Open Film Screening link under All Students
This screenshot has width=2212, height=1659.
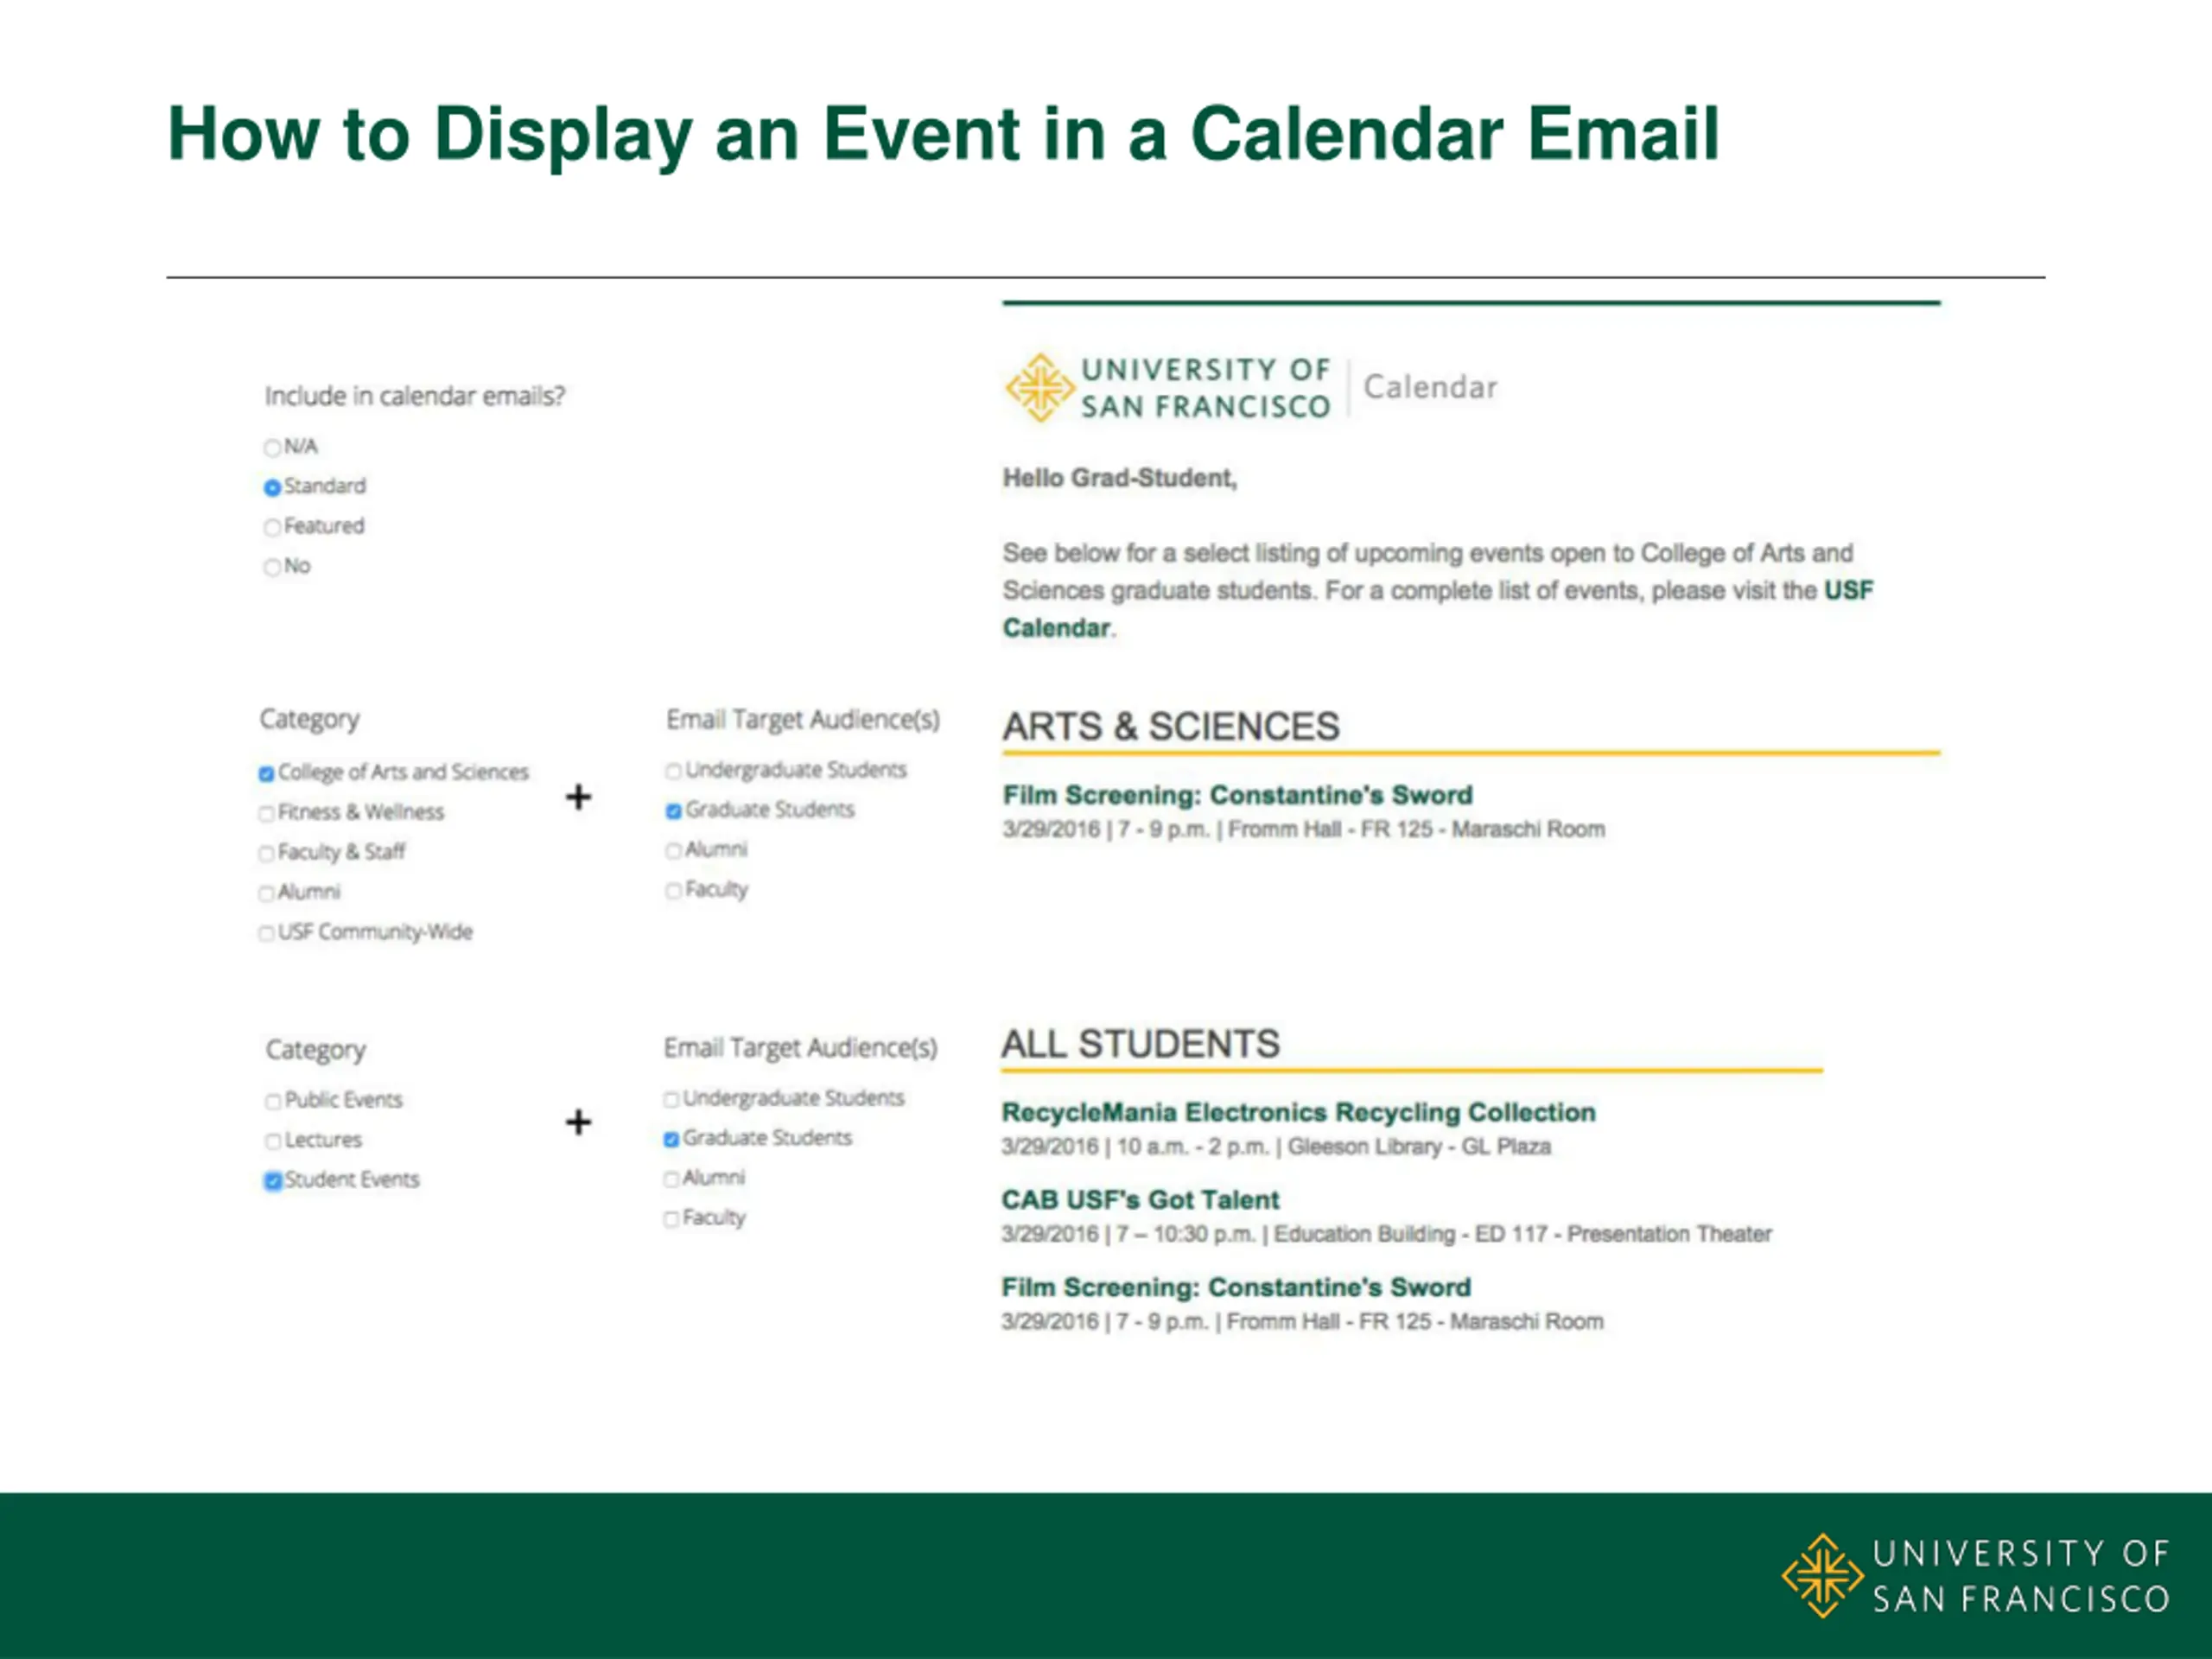click(1236, 1287)
